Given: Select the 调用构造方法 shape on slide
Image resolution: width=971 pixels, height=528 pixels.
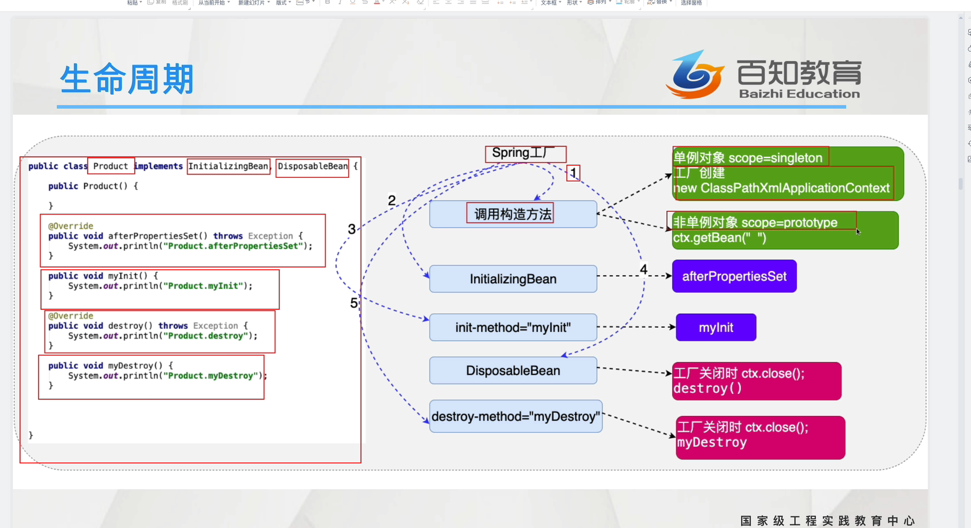Looking at the screenshot, I should (513, 214).
